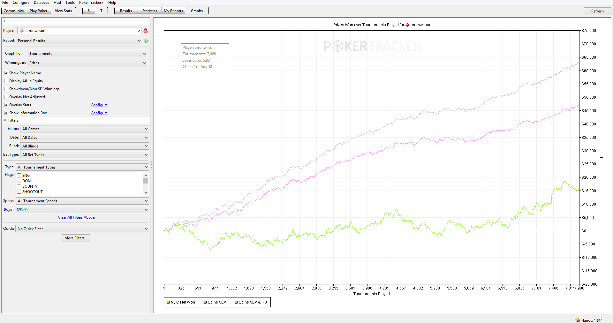The height and width of the screenshot is (323, 613).
Task: Collapse the Filters section
Action: pyautogui.click(x=5, y=120)
